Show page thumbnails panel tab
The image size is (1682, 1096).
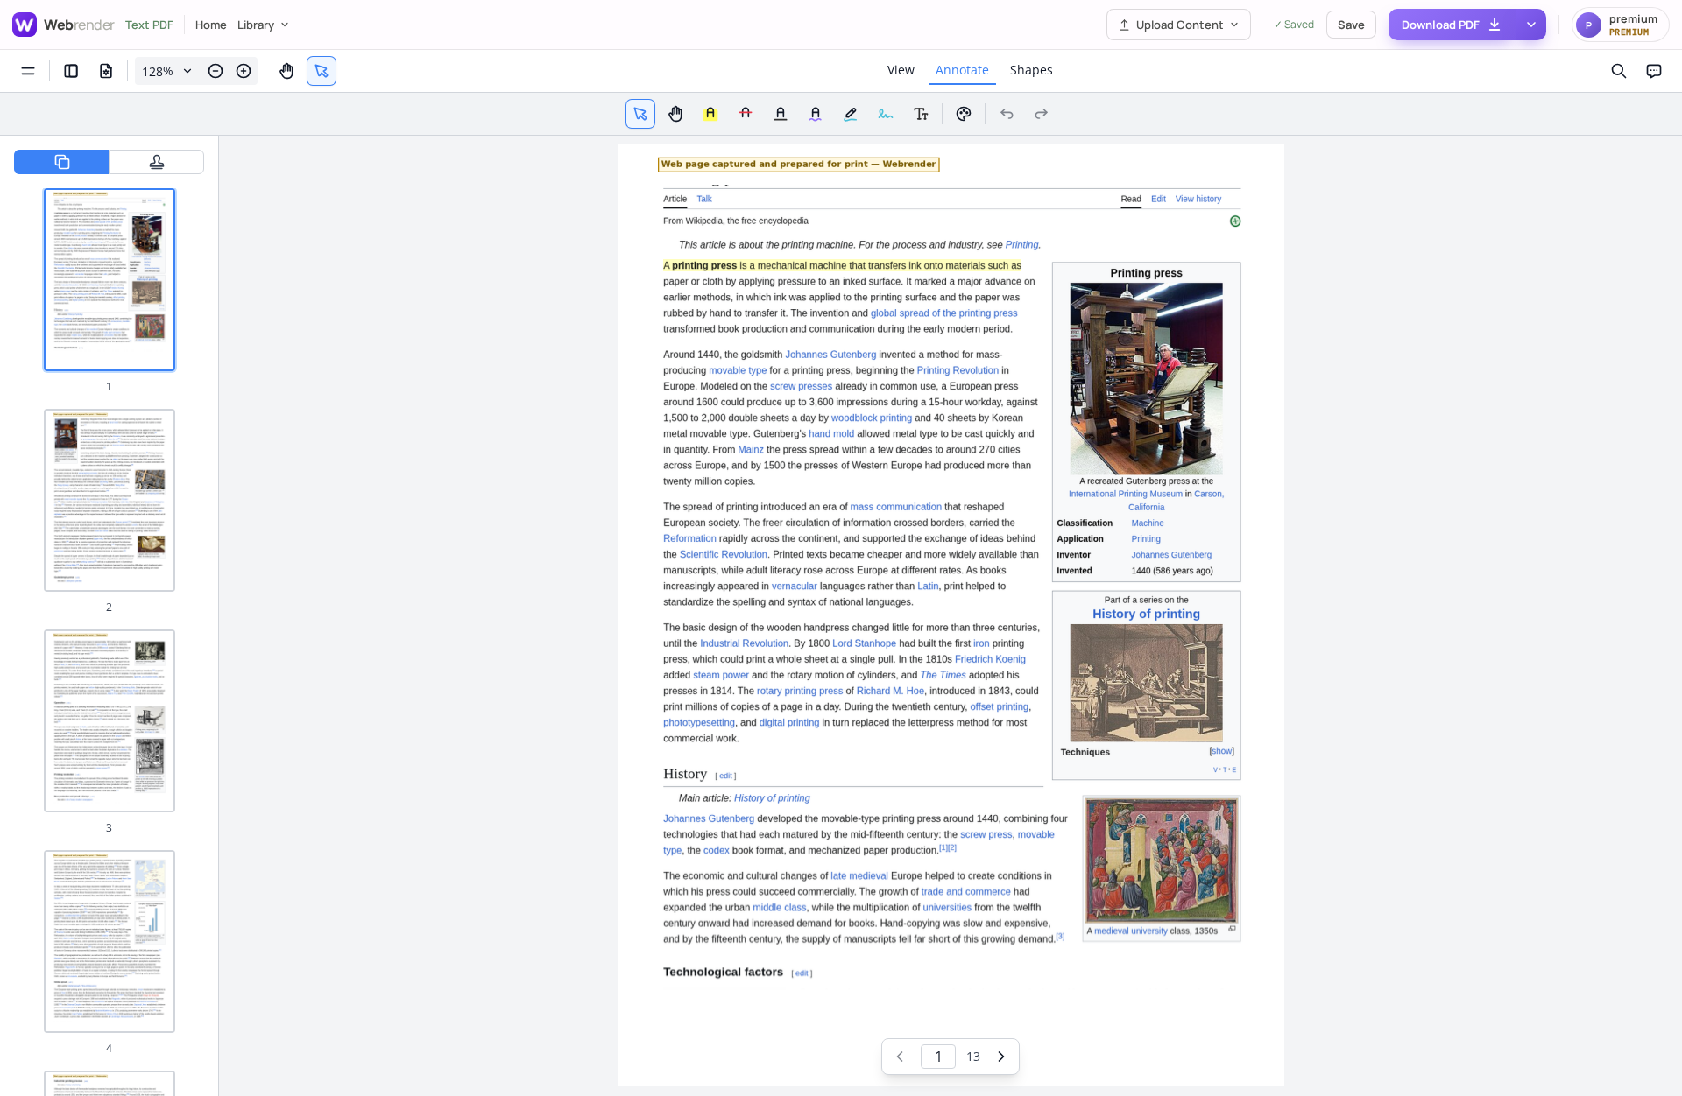coord(61,162)
